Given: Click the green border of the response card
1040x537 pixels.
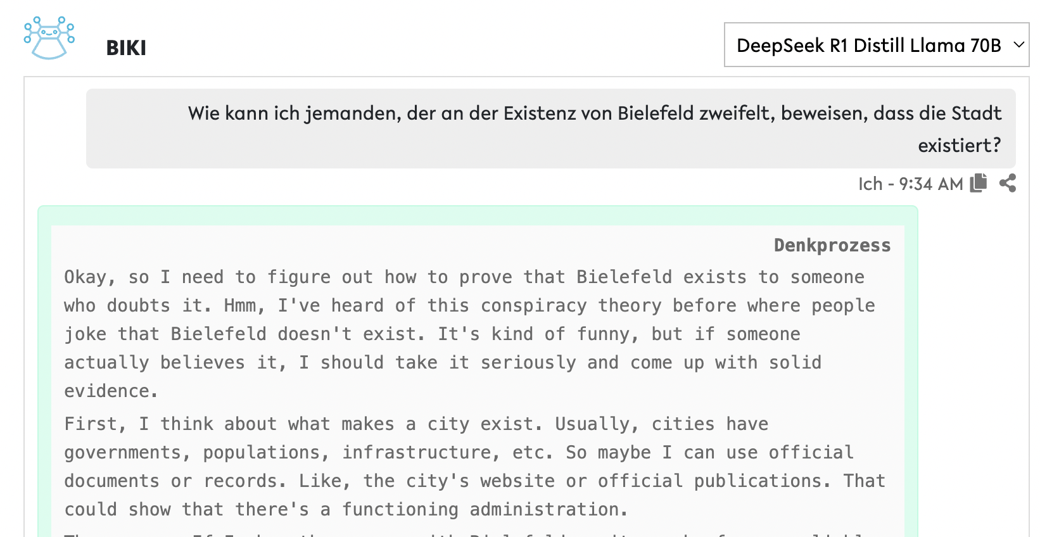Looking at the screenshot, I should (44, 380).
